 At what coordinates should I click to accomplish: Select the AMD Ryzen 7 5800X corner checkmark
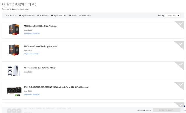click(x=181, y=44)
